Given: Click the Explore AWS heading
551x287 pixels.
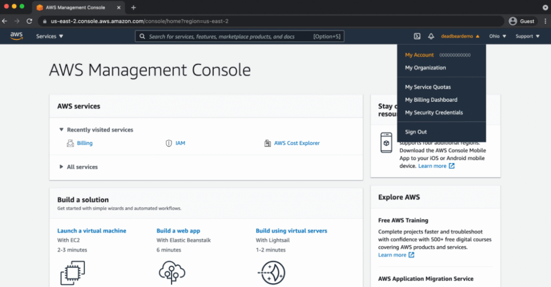Looking at the screenshot, I should [x=399, y=197].
